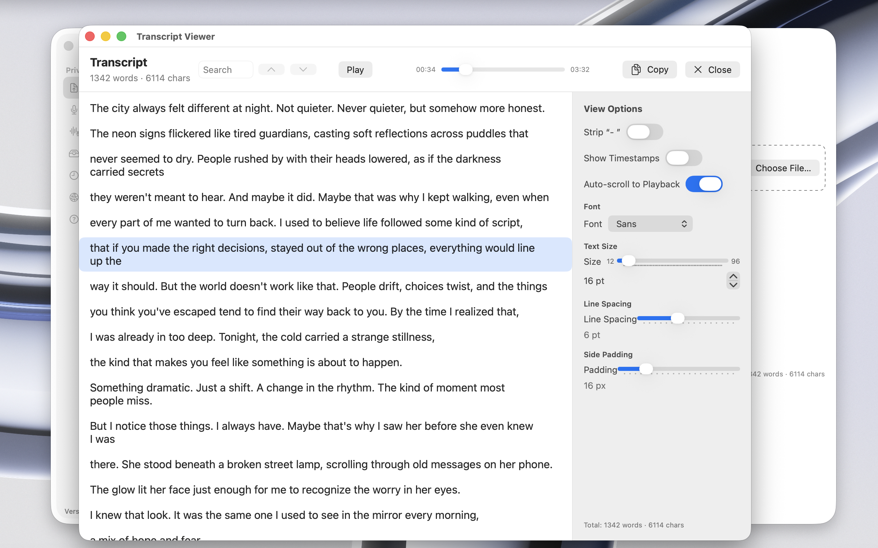
Task: Click the inbox tray sidebar icon
Action: coord(74,153)
